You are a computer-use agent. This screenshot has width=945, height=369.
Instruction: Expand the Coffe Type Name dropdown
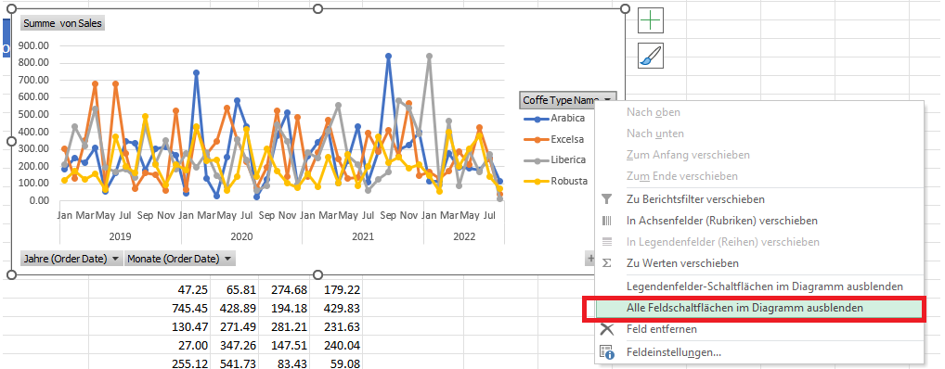pos(608,100)
